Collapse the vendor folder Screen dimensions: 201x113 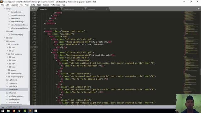(5, 41)
